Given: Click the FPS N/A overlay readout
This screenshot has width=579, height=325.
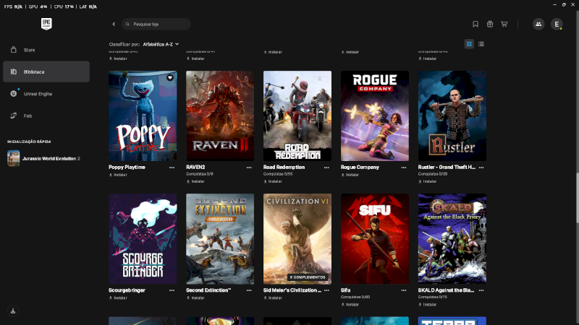Looking at the screenshot, I should tap(13, 6).
